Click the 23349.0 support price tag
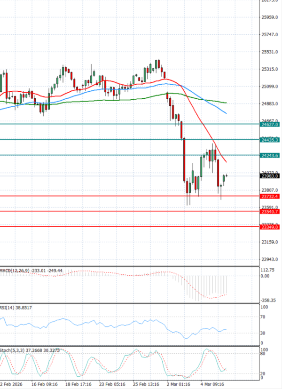The height and width of the screenshot is (389, 282). pyautogui.click(x=270, y=228)
